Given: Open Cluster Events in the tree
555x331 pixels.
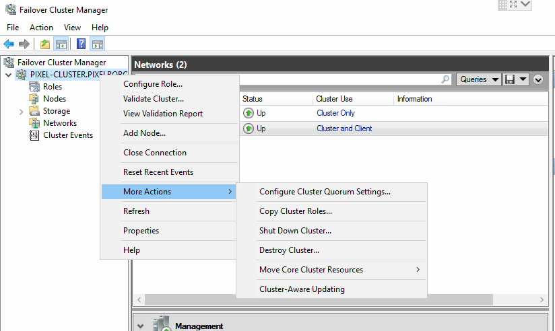Looking at the screenshot, I should pos(67,135).
